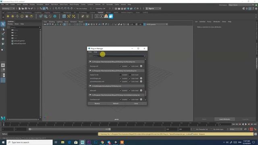This screenshot has height=145, width=258.
Task: Open the Windows menu in menu bar
Action: [40, 4]
